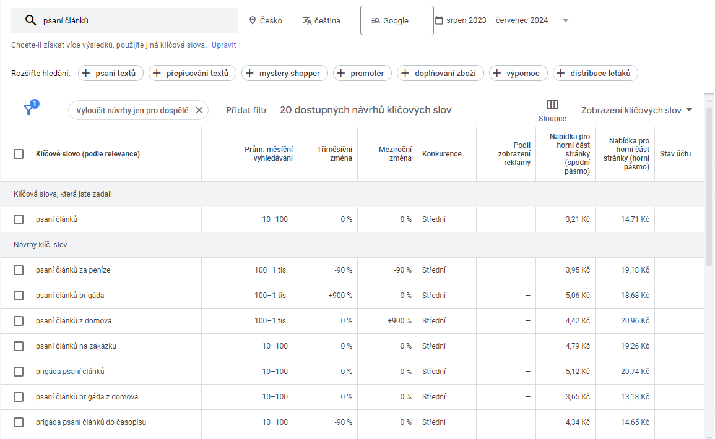
Task: Open the Google search networks selector
Action: pyautogui.click(x=397, y=20)
